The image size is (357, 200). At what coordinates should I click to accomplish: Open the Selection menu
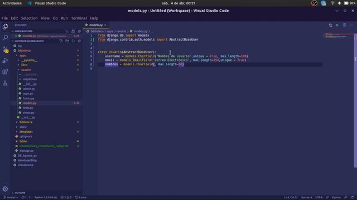click(29, 18)
